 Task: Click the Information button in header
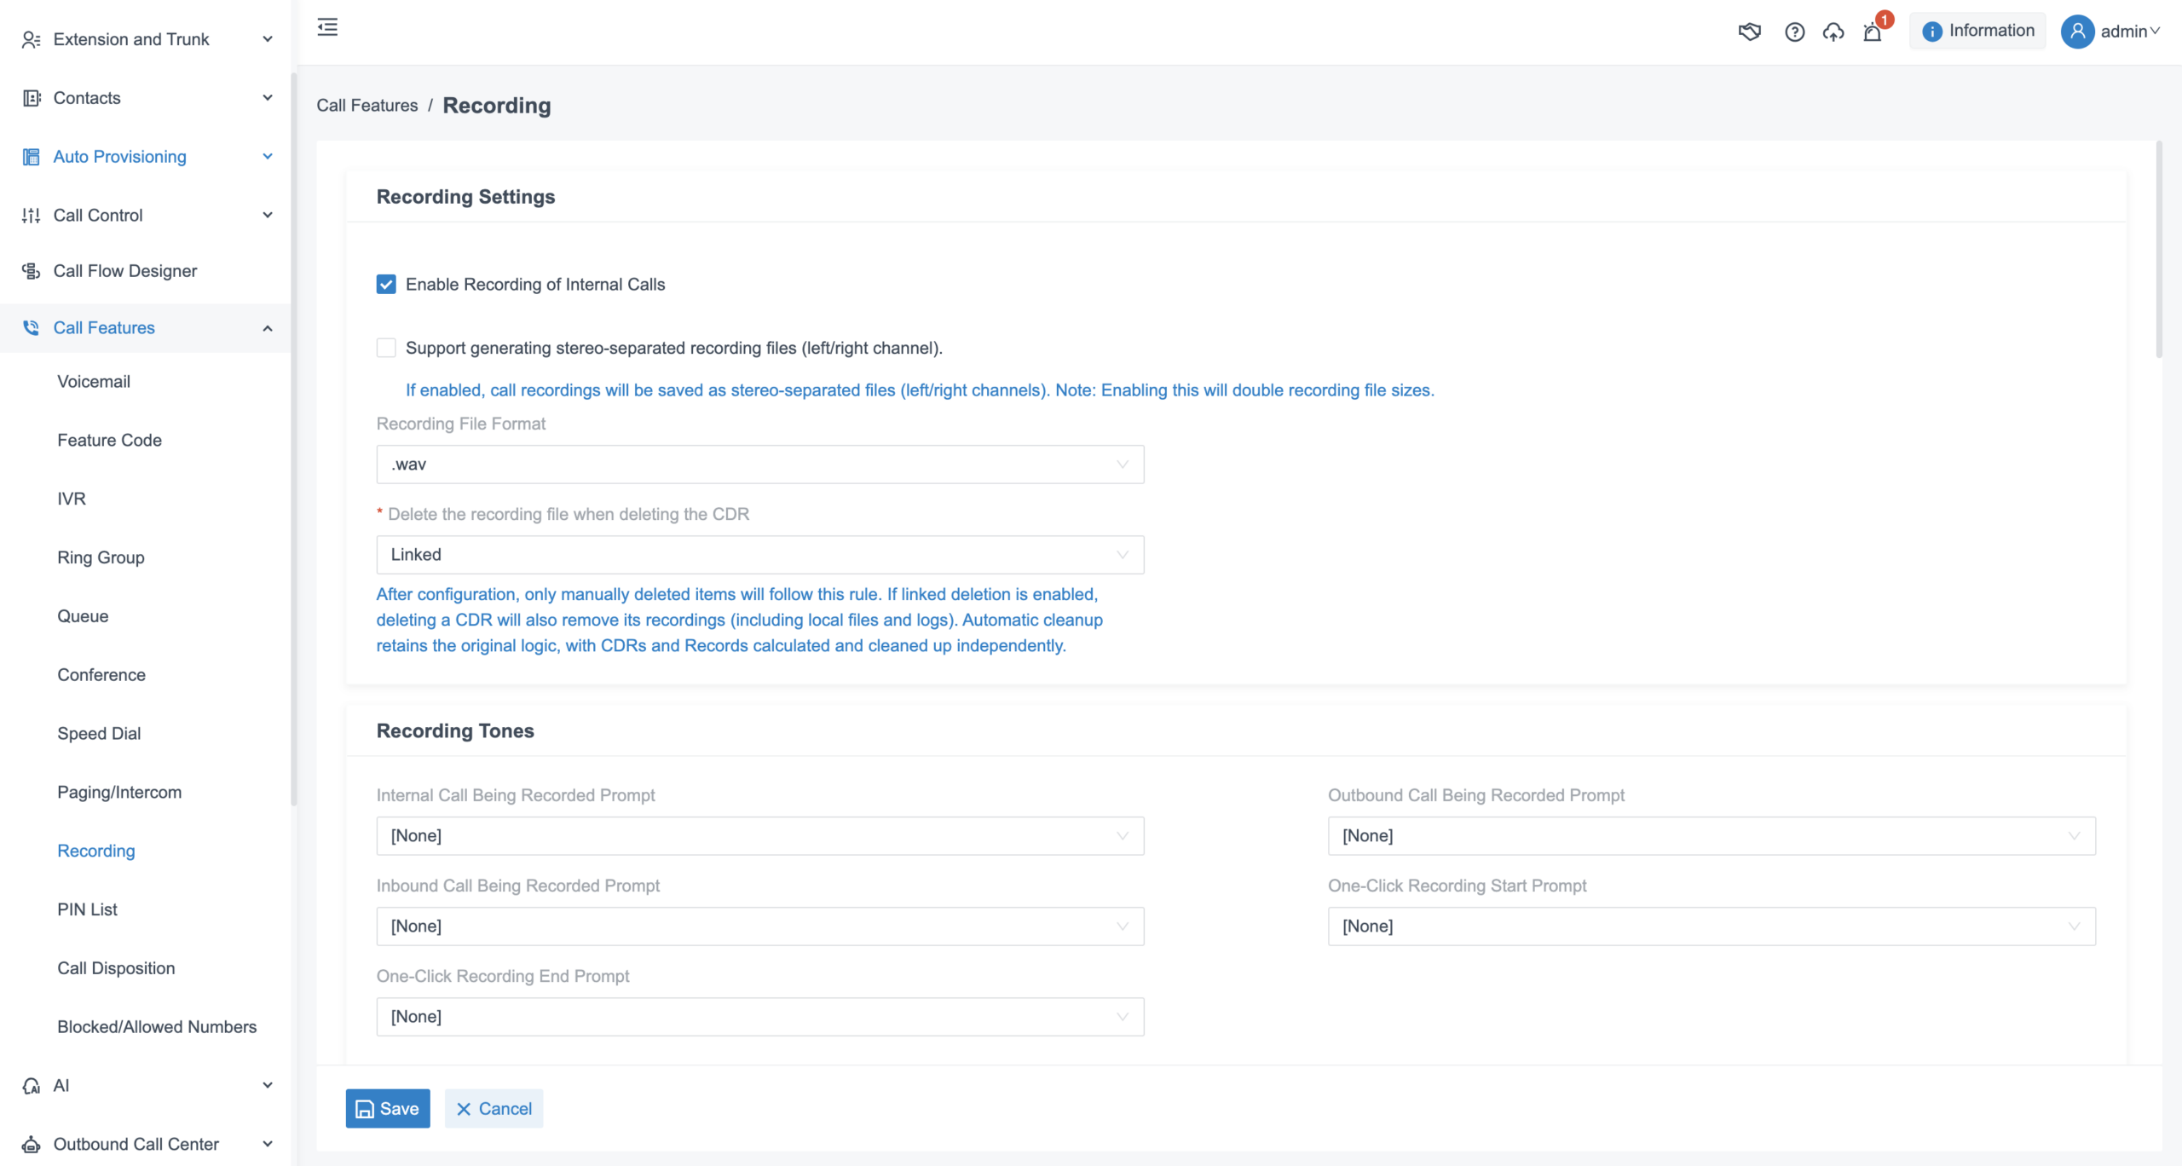pyautogui.click(x=1977, y=32)
